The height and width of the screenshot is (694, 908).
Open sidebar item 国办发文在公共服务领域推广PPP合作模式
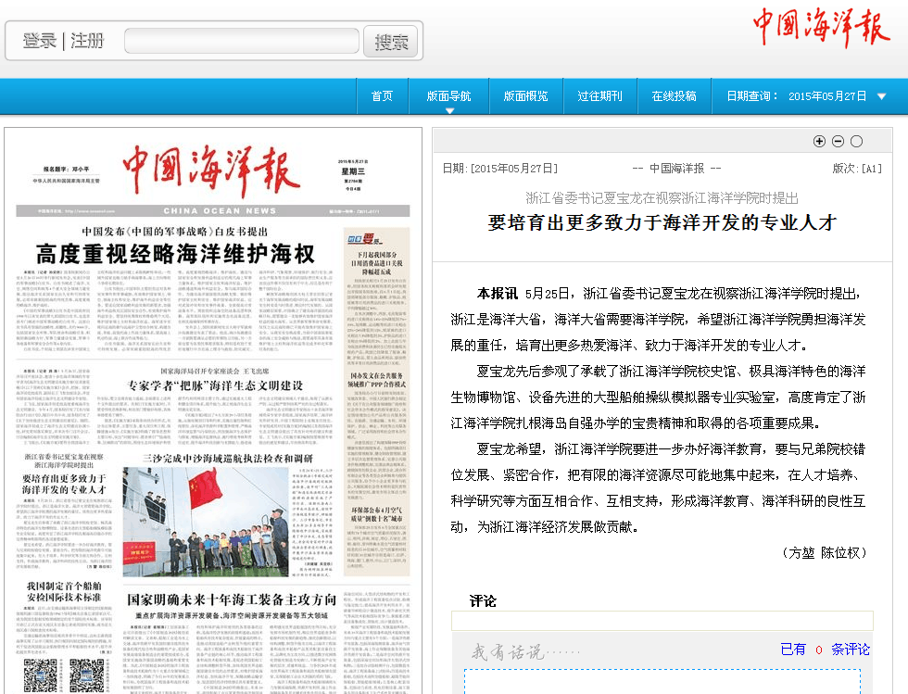coord(376,380)
